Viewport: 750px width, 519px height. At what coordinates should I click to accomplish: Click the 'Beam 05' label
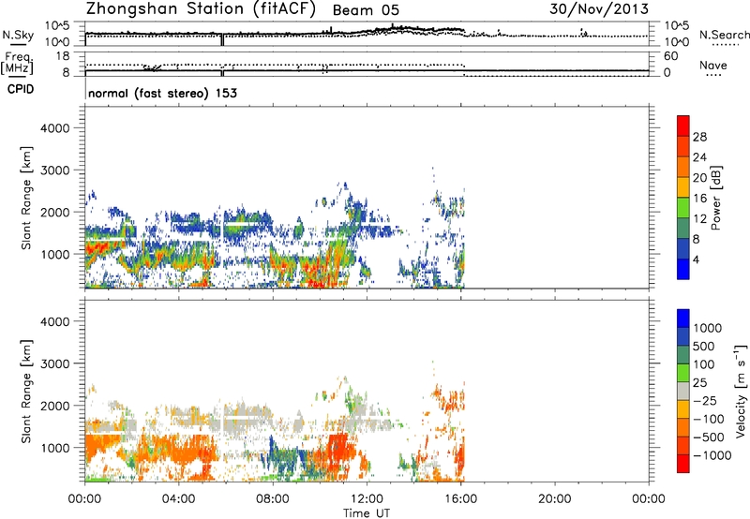[366, 10]
